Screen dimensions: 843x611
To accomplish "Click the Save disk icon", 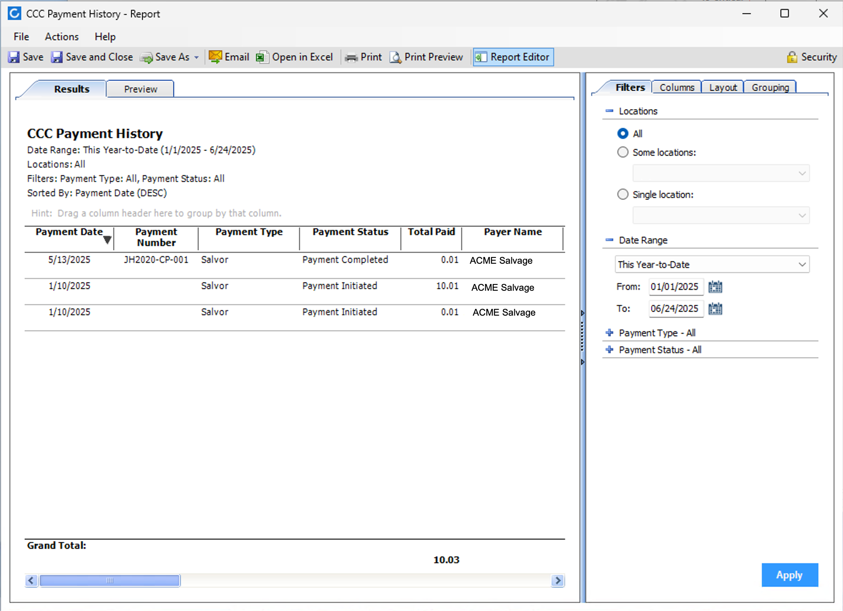I will (x=14, y=57).
